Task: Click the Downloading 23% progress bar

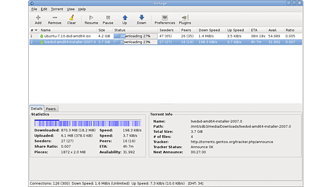Action: (x=135, y=42)
